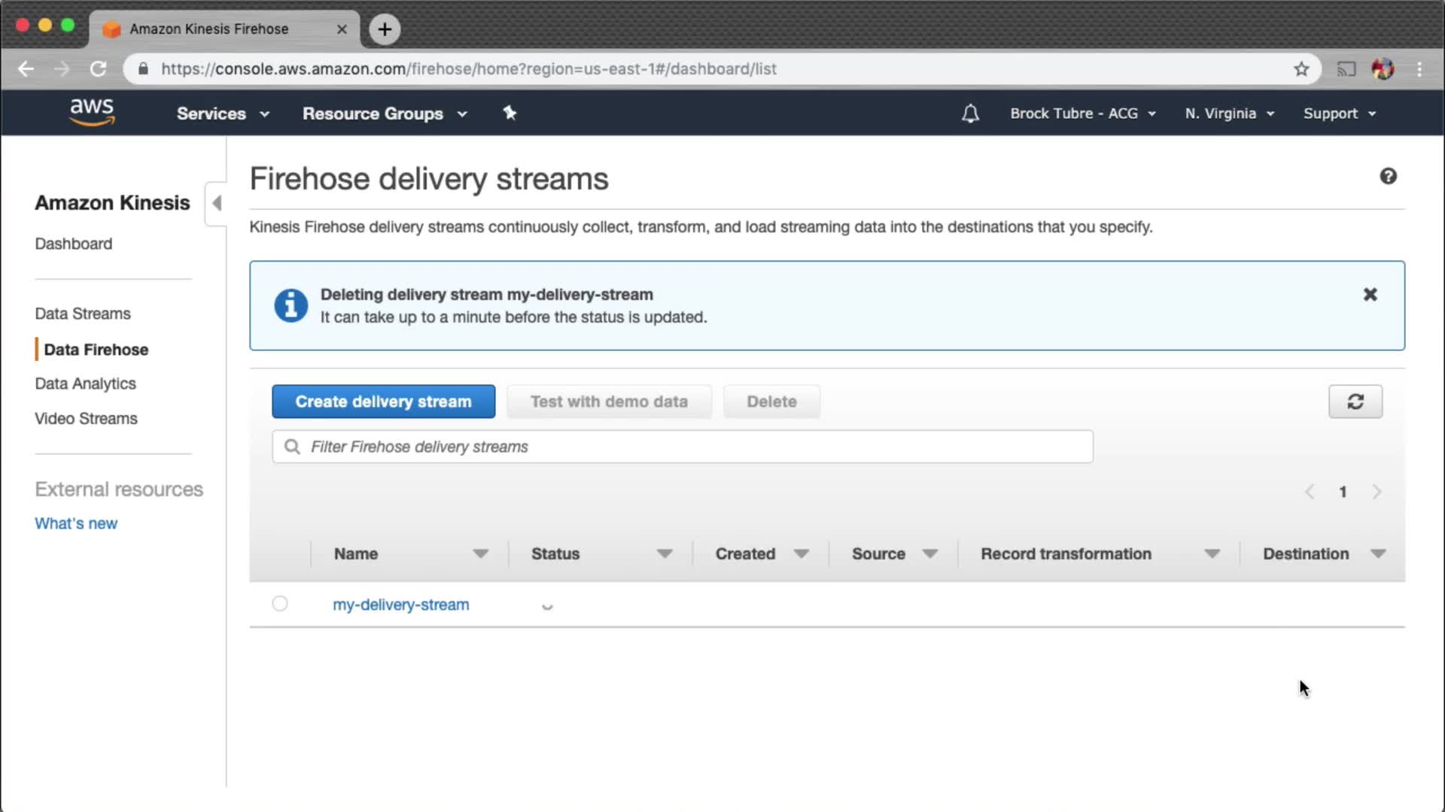Click the Filter Firehose delivery streams field
This screenshot has height=812, width=1445.
coord(682,447)
